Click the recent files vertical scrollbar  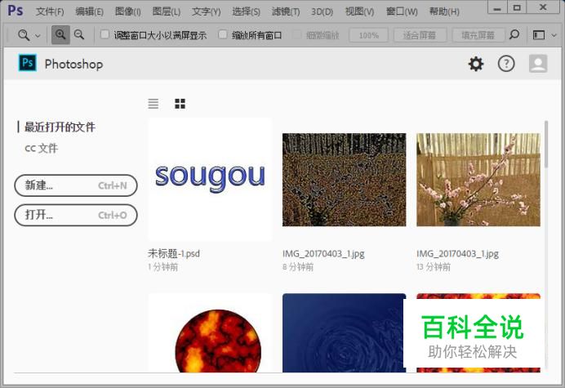pos(546,145)
